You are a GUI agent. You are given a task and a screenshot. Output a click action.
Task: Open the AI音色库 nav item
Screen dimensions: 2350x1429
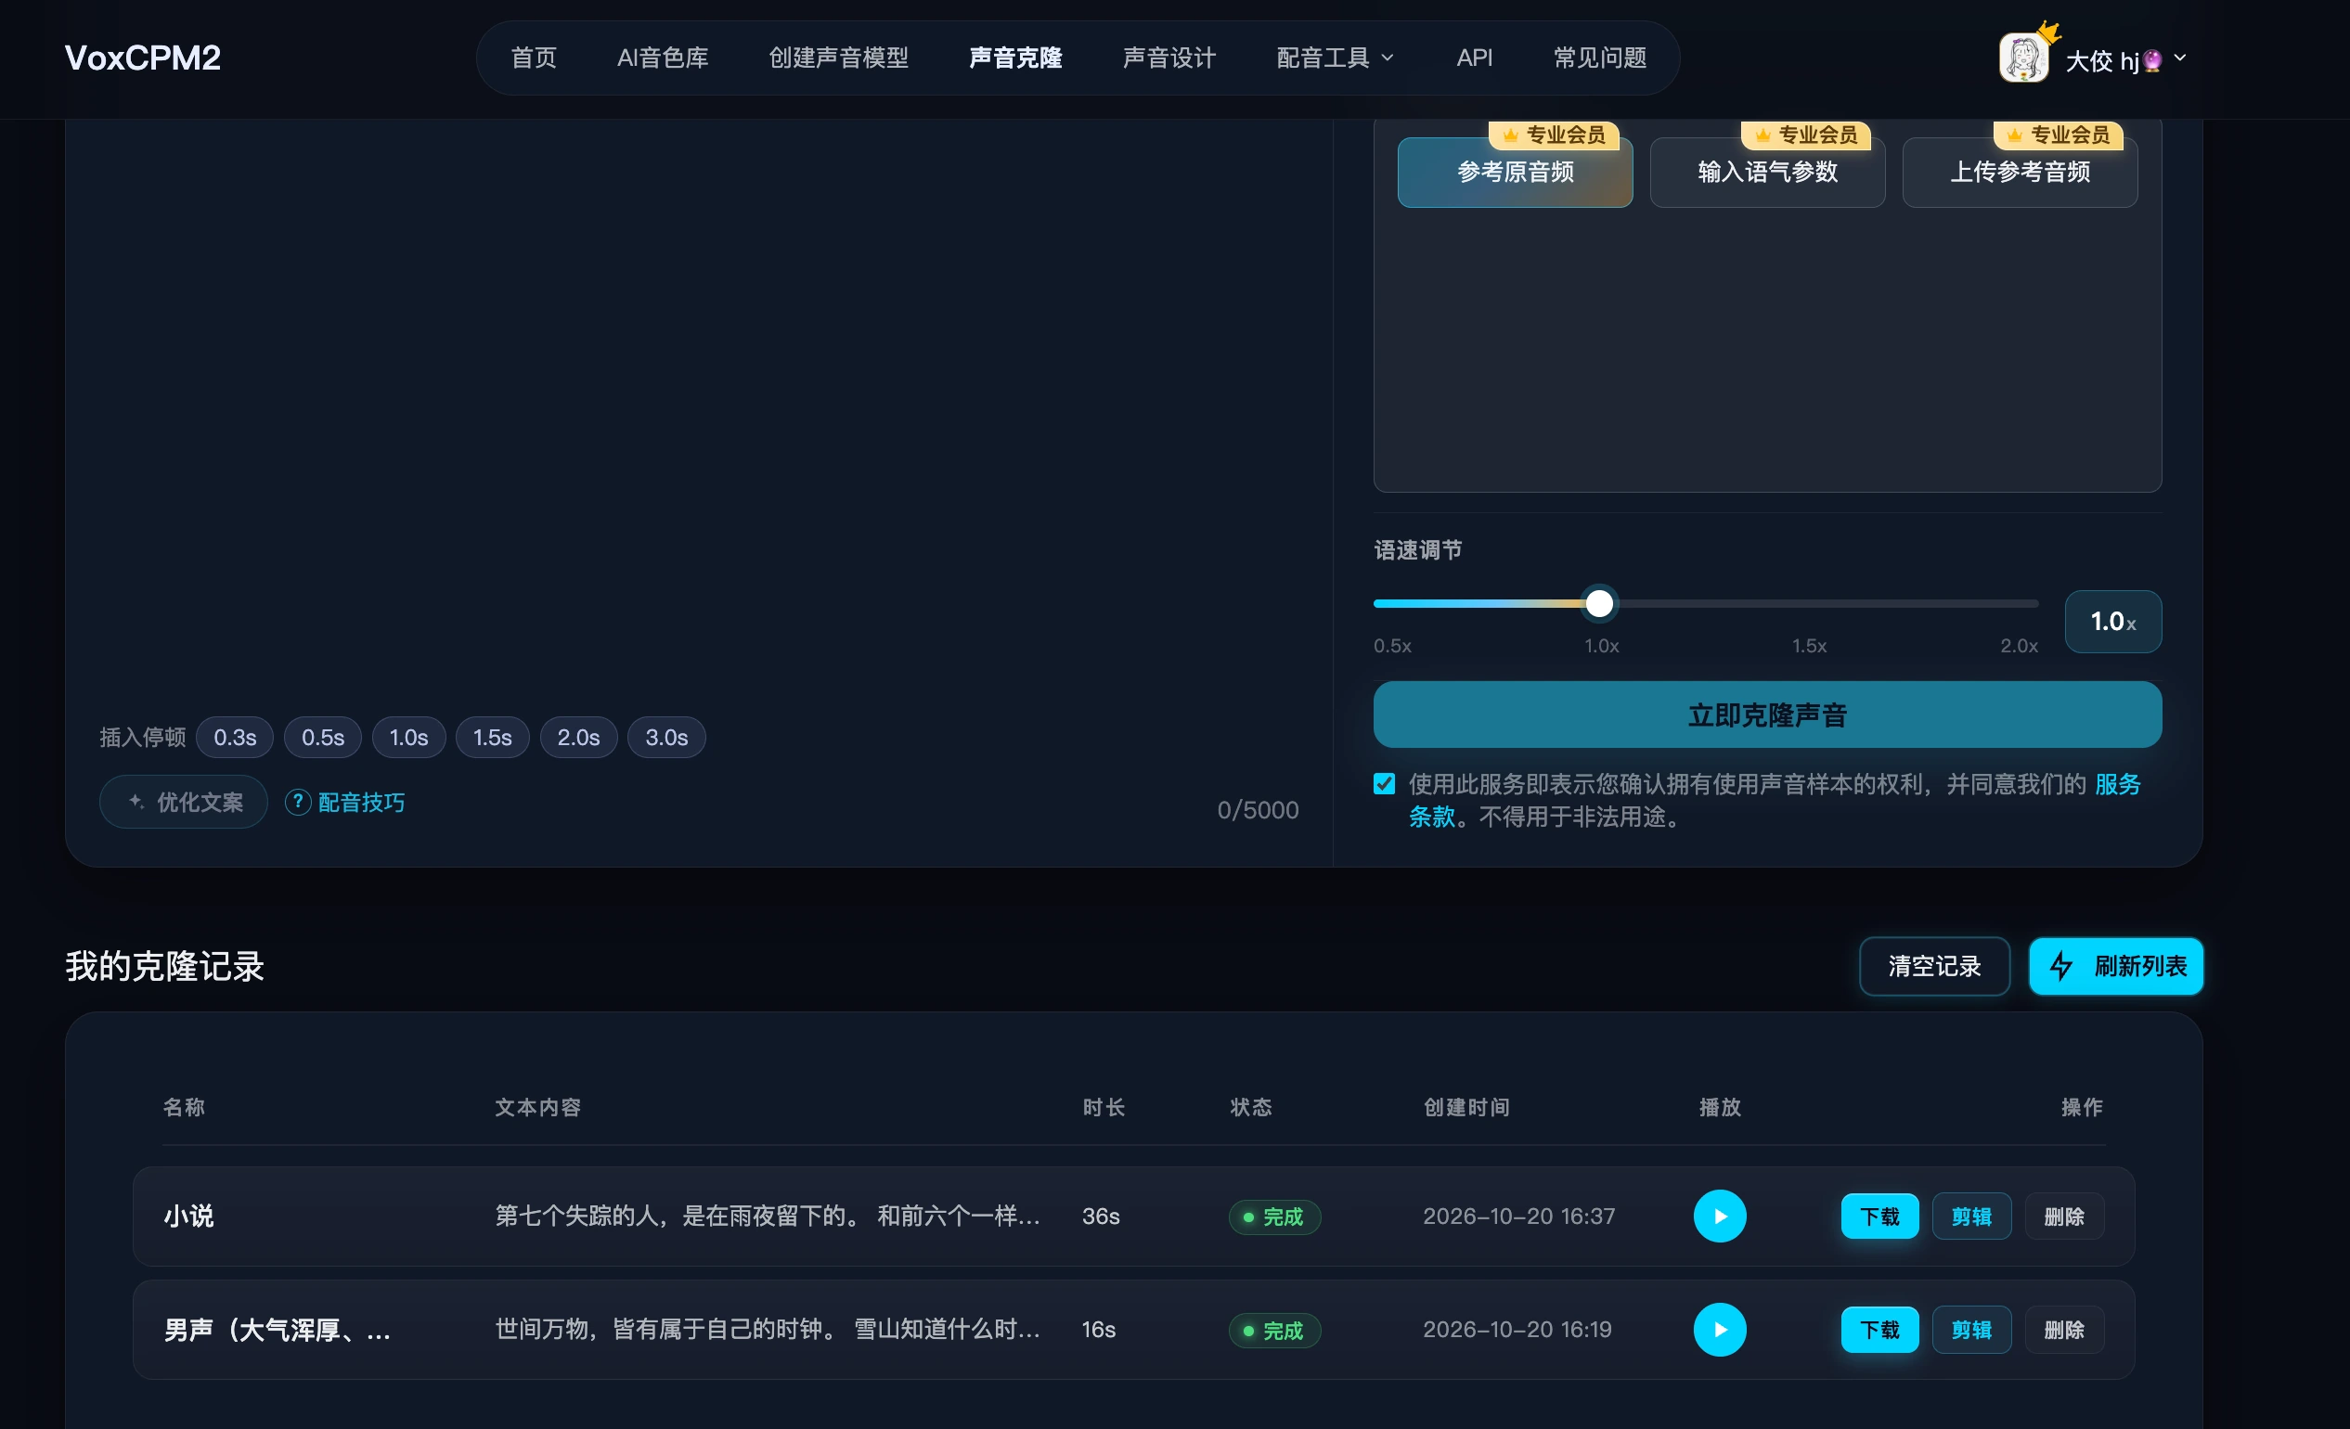point(663,58)
